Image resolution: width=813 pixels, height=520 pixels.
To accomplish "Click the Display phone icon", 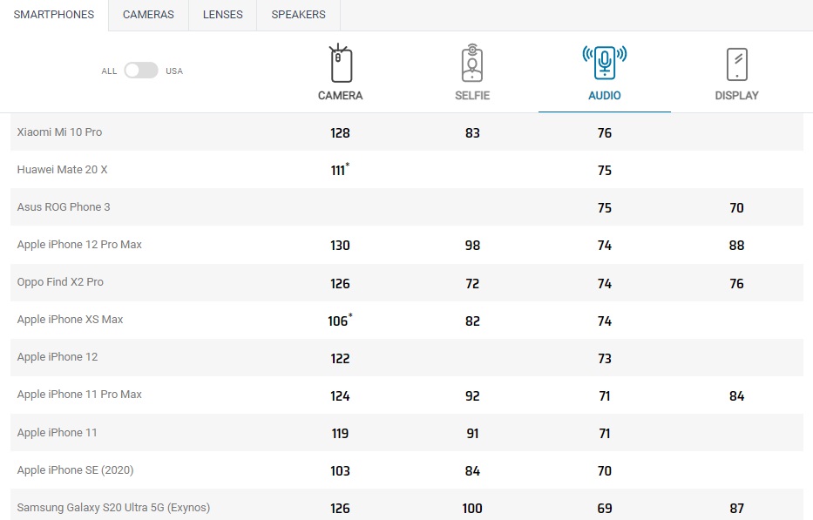I will point(736,64).
